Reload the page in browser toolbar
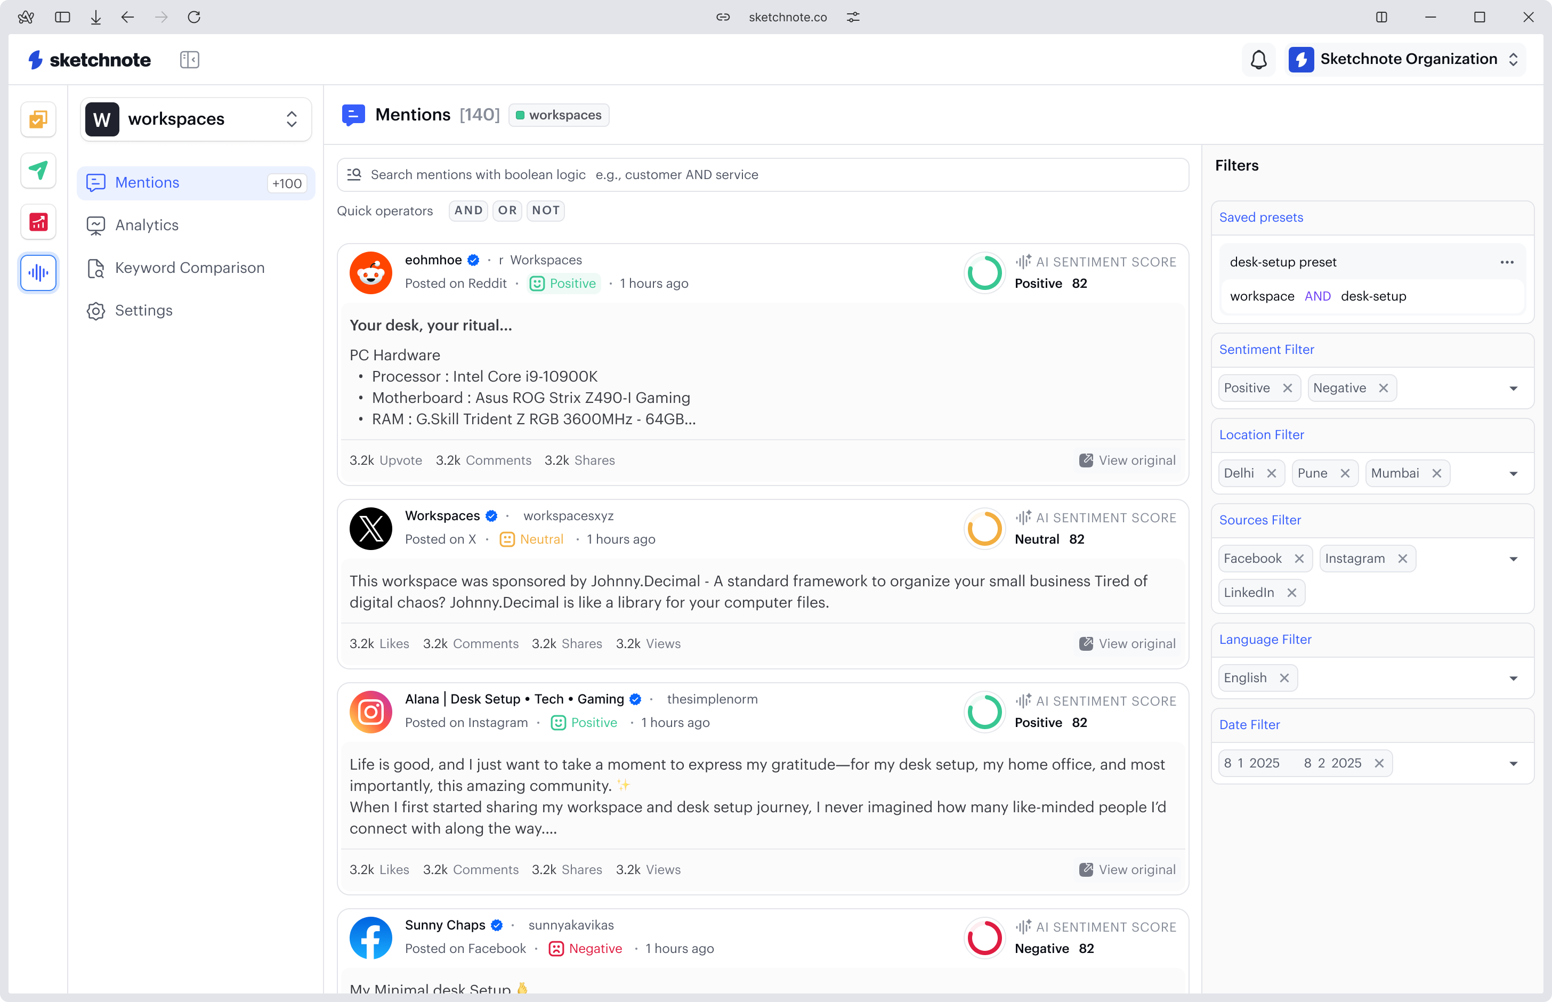The image size is (1552, 1002). 194,17
